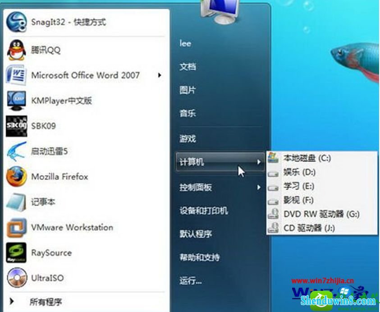The image size is (380, 312).
Task: Click the CD 驱动器 (J:) icon
Action: (273, 228)
